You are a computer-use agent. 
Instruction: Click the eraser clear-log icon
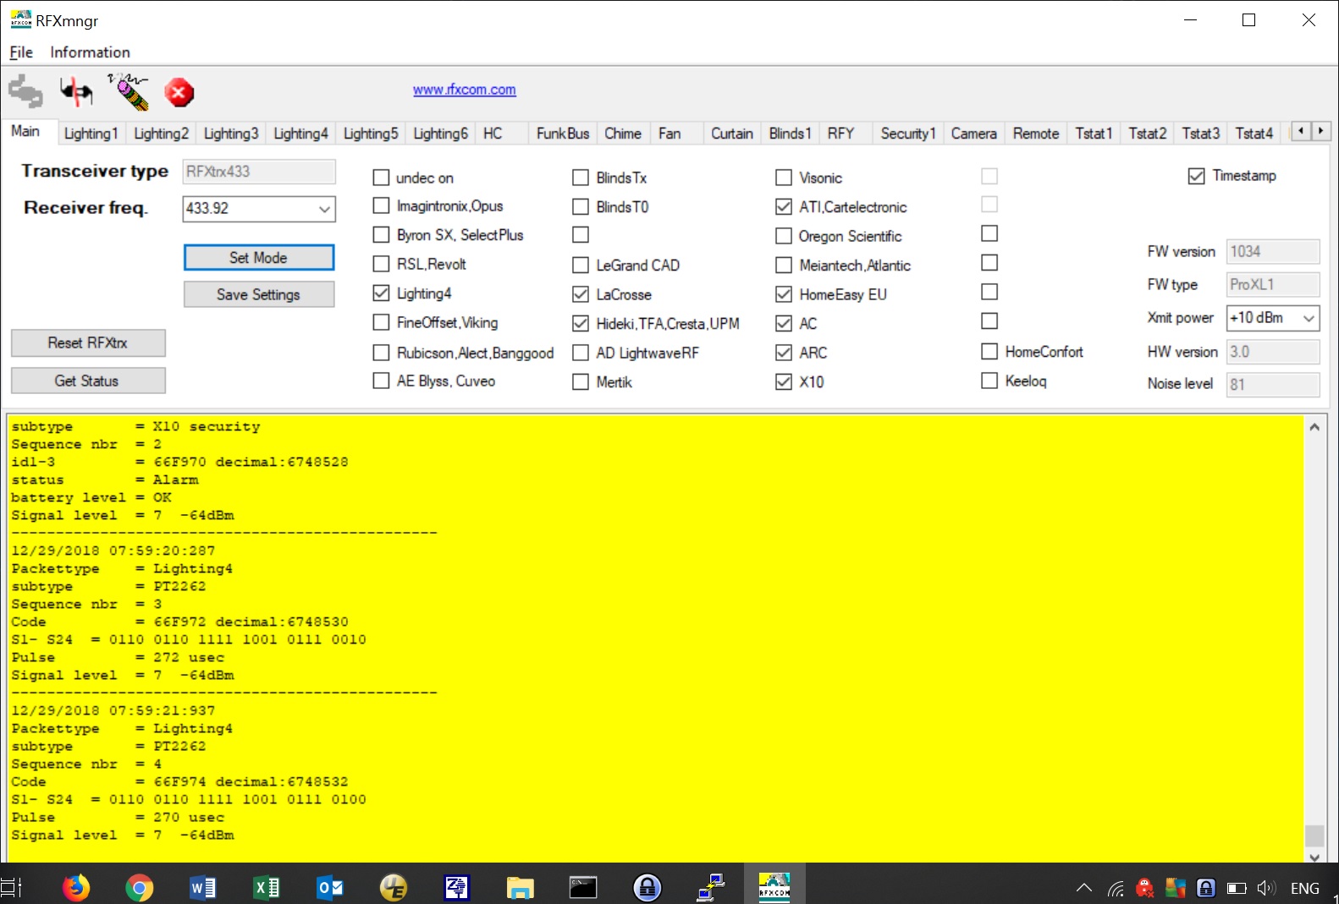[x=129, y=91]
